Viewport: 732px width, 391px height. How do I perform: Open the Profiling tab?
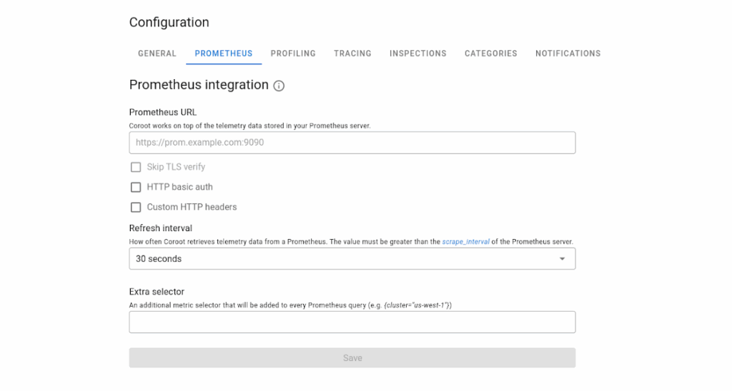(293, 54)
